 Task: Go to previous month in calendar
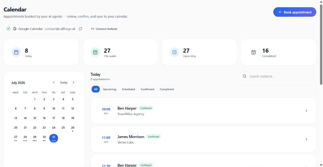(x=54, y=83)
